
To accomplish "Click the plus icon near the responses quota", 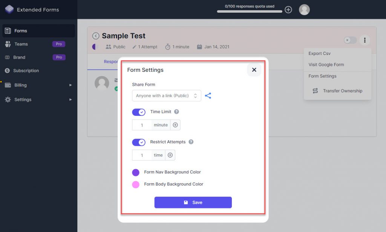I will 288,9.
